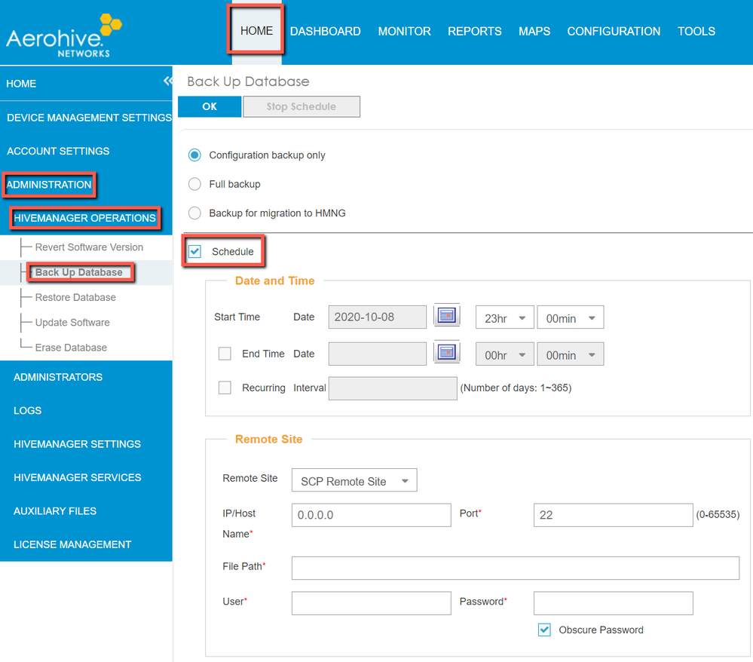Expand the Administrators sidebar section

tap(57, 377)
